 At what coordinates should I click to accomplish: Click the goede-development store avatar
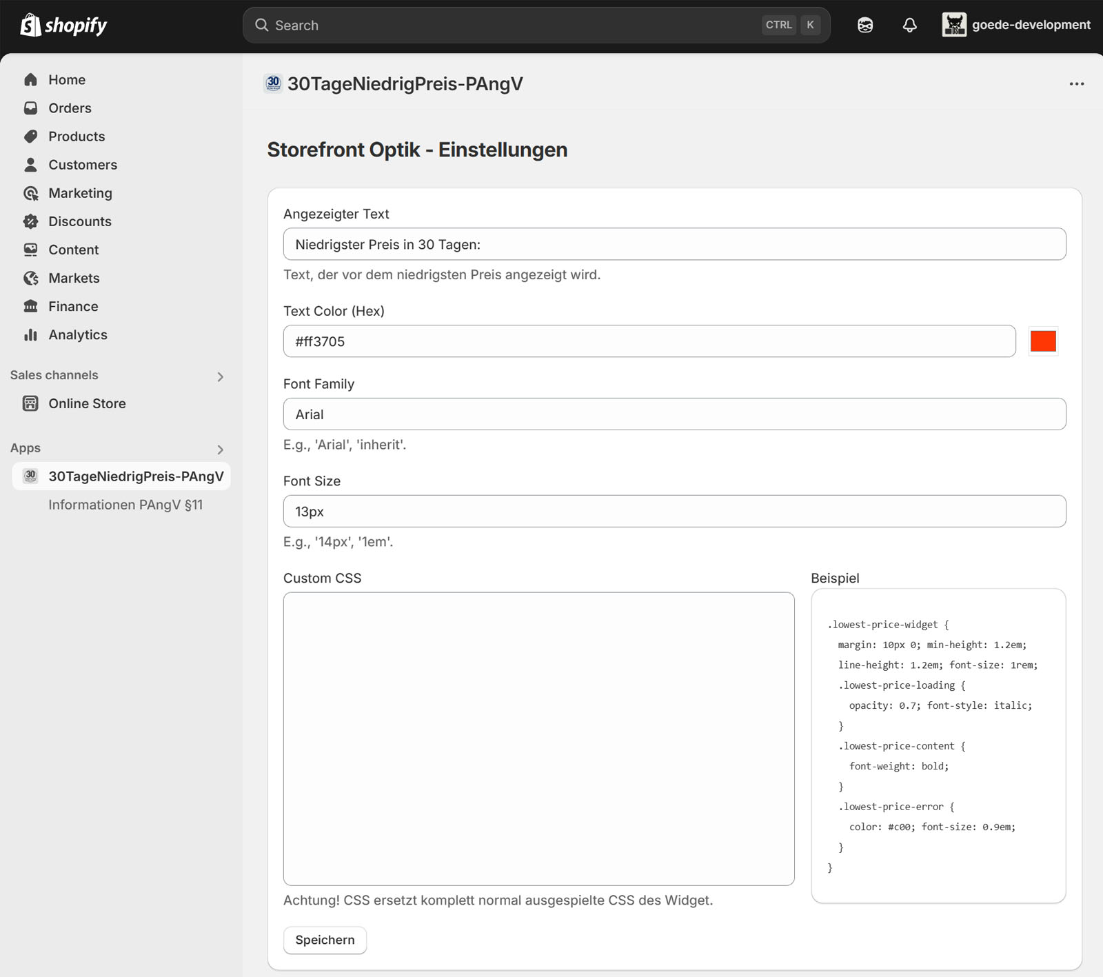point(954,26)
